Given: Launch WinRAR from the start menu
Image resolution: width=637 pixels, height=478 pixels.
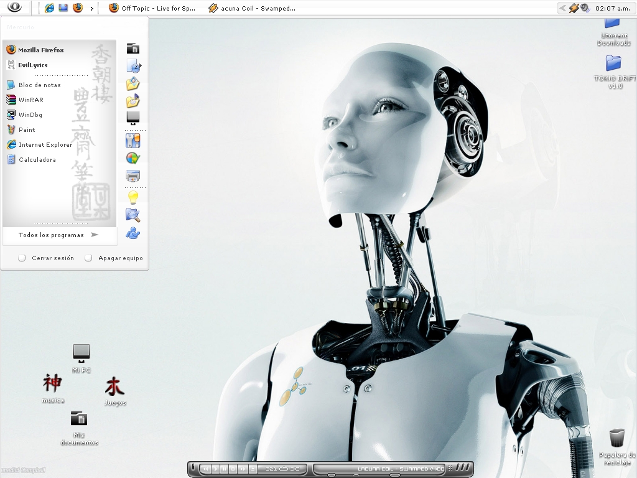Looking at the screenshot, I should (25, 100).
